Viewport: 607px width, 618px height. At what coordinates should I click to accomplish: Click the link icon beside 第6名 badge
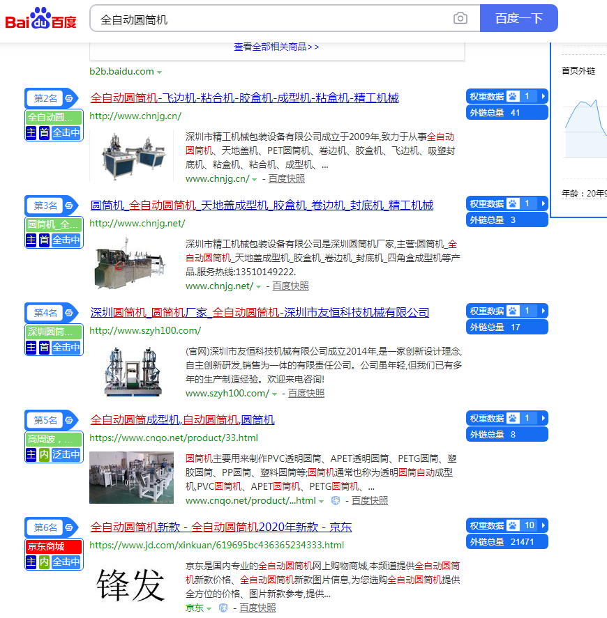pos(69,527)
